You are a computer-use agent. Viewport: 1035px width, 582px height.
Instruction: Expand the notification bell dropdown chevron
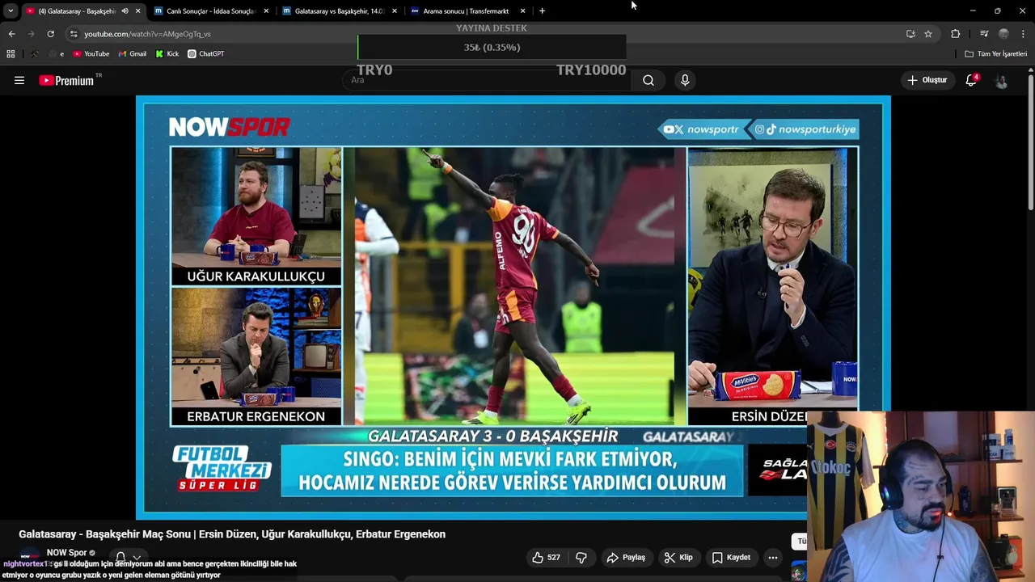pyautogui.click(x=137, y=558)
